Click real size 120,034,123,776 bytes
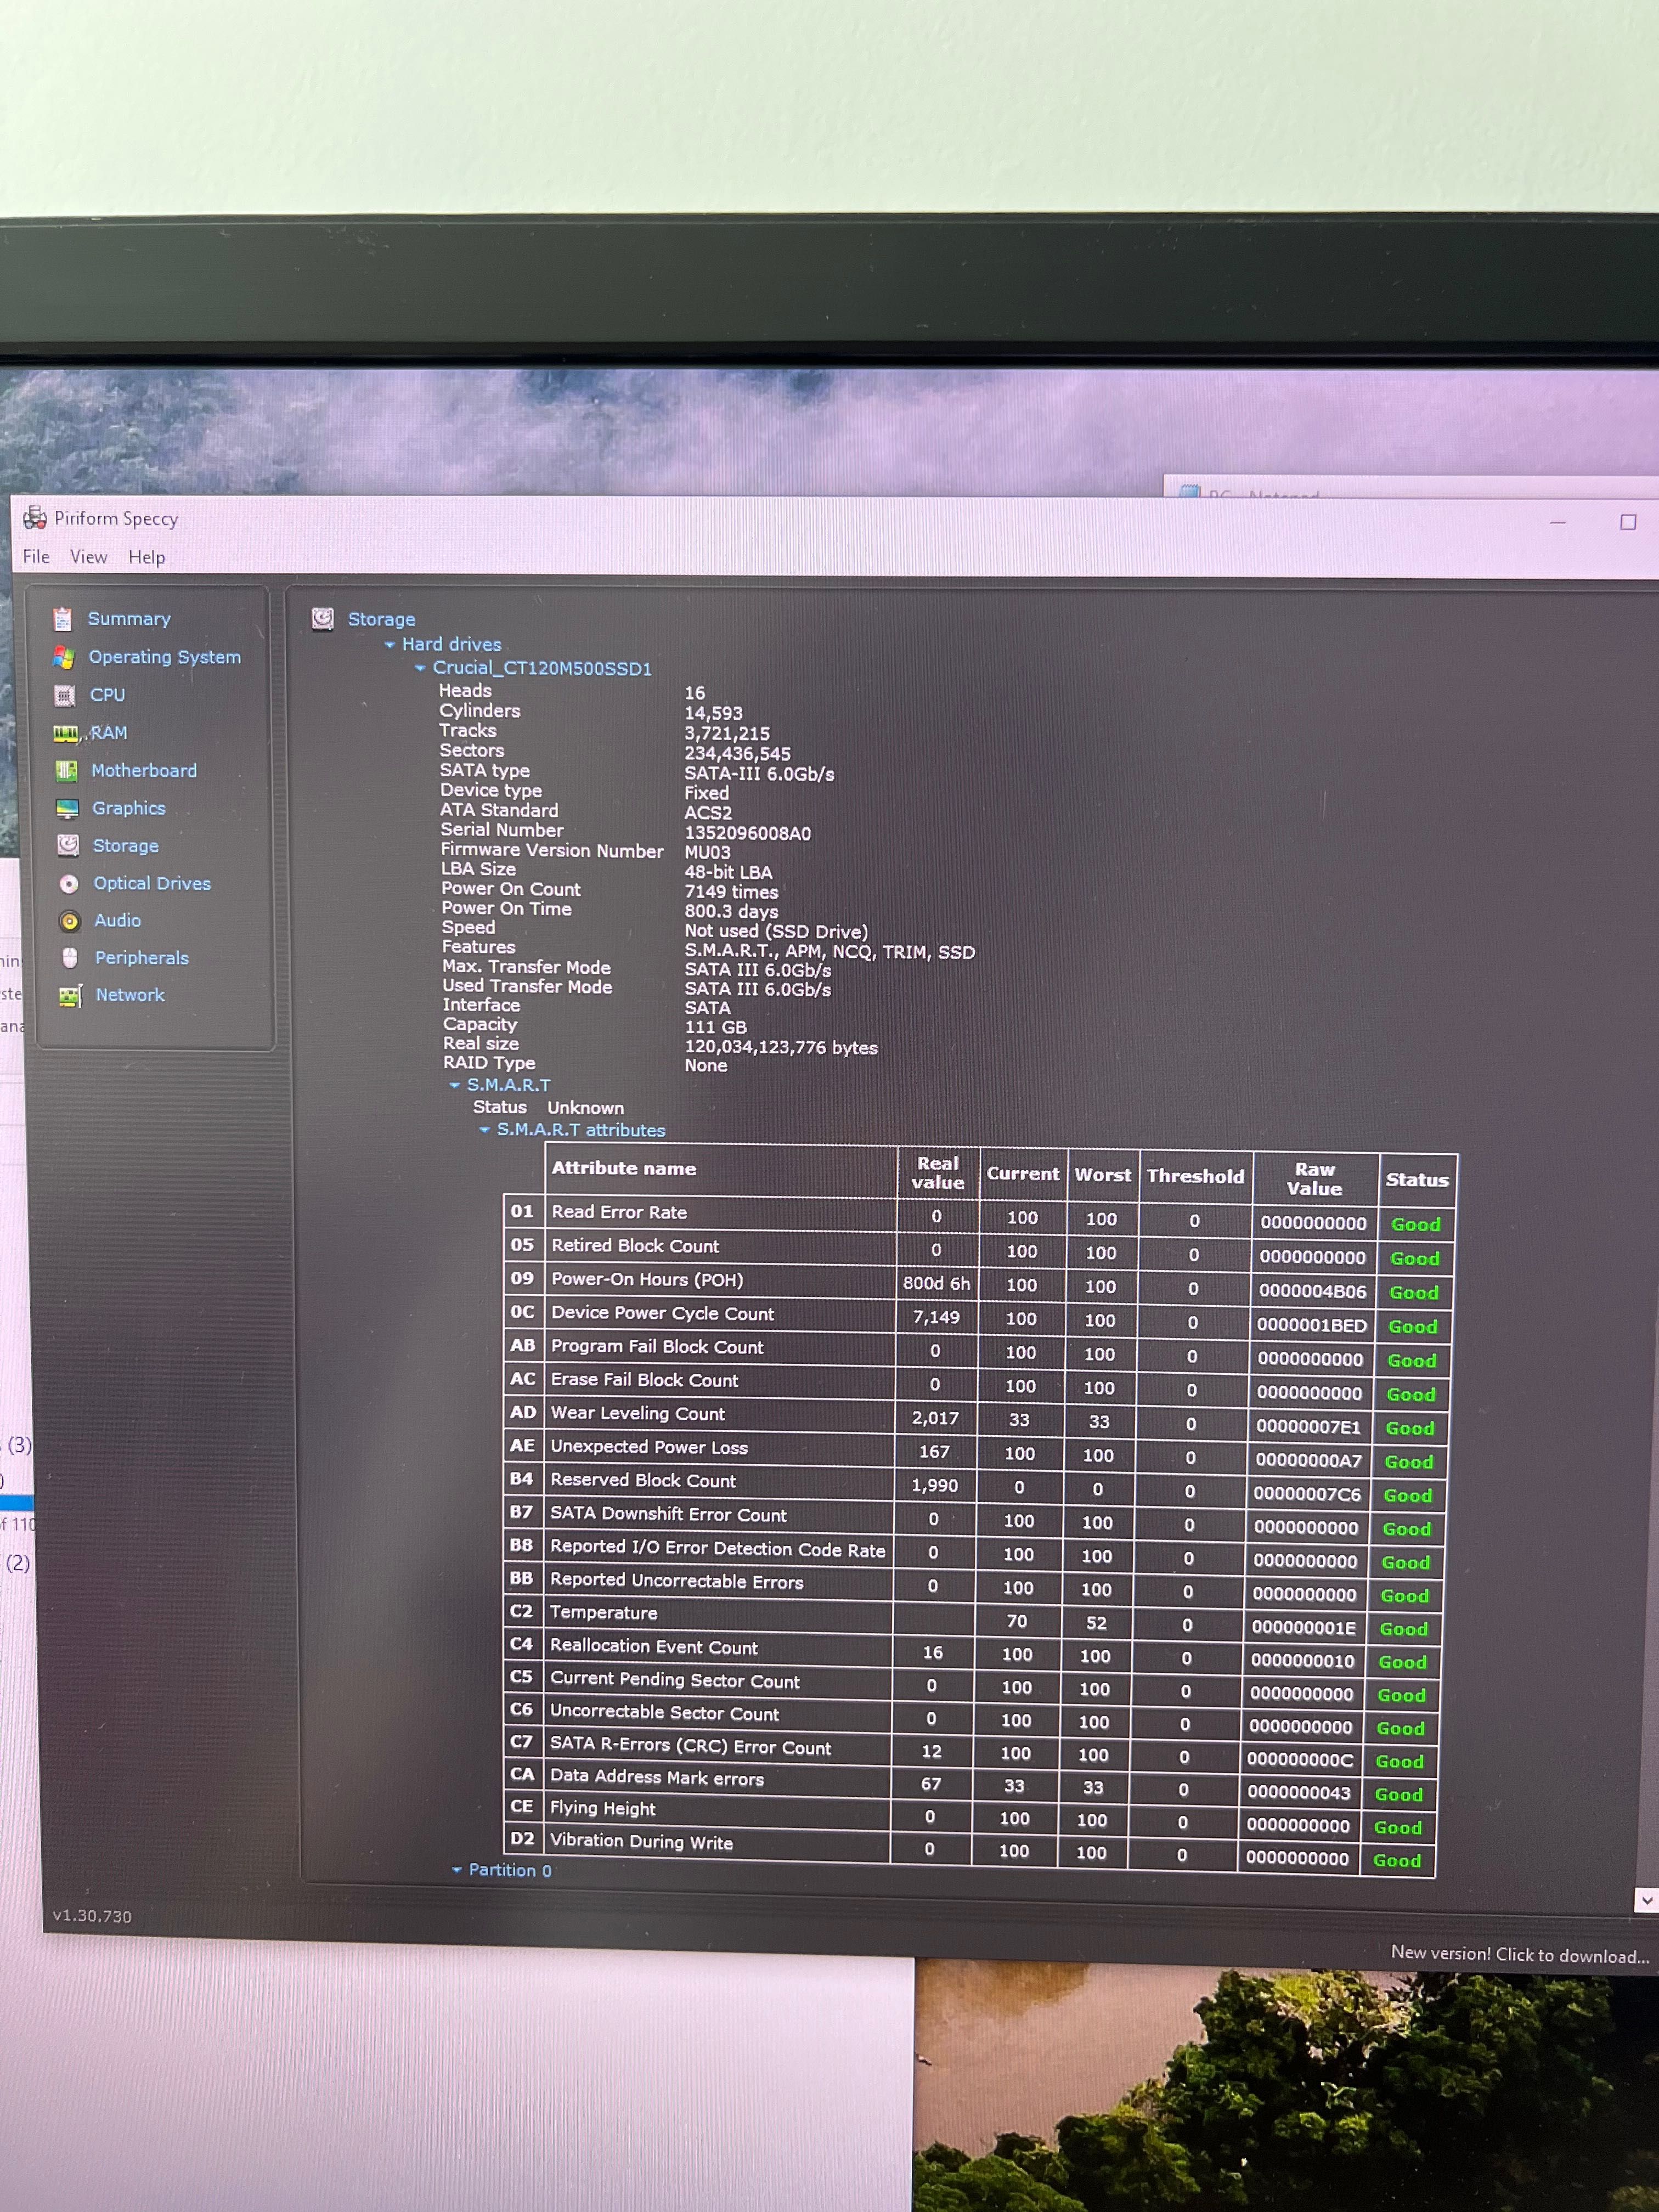The image size is (1659, 2212). click(x=780, y=1048)
